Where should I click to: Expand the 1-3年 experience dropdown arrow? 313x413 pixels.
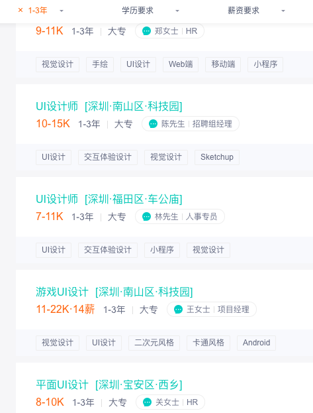tap(62, 11)
